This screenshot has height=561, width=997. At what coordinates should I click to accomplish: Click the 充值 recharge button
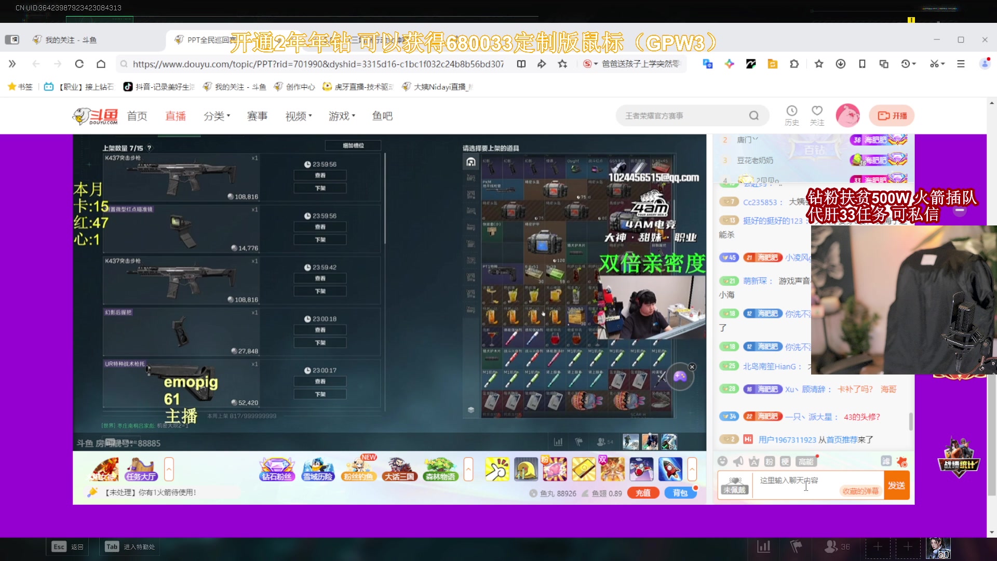[x=643, y=493]
